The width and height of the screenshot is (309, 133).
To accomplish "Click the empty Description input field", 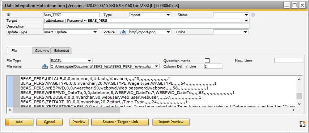I will click(x=146, y=26).
